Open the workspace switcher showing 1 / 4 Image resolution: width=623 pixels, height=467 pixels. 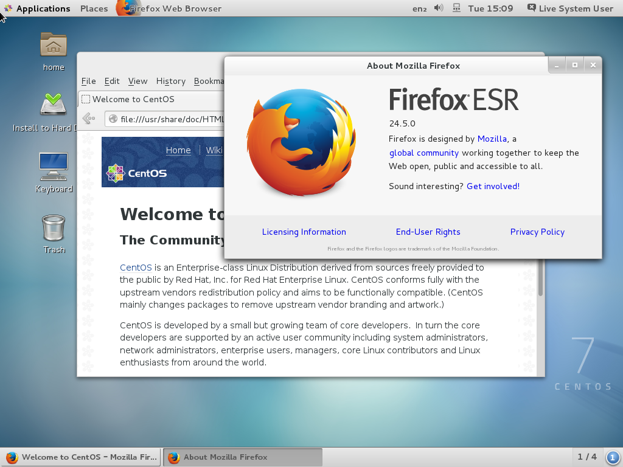coord(587,457)
